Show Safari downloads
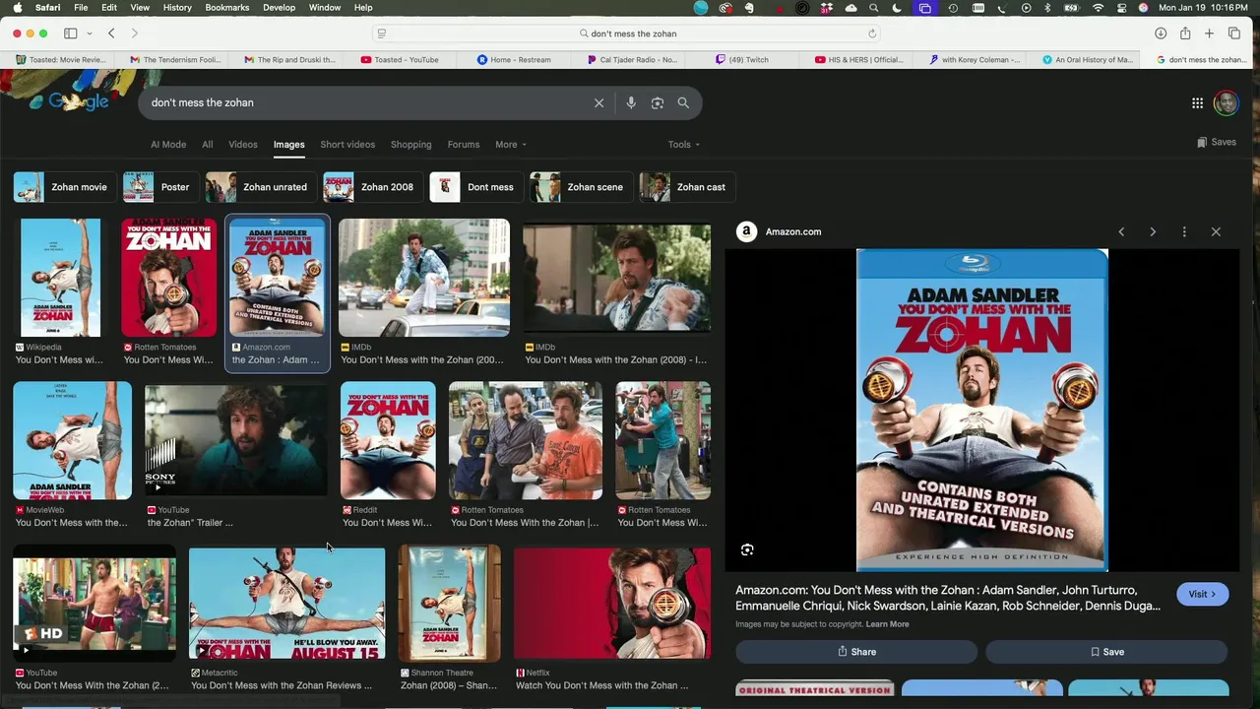Screen dimensions: 1260x709 point(1161,33)
